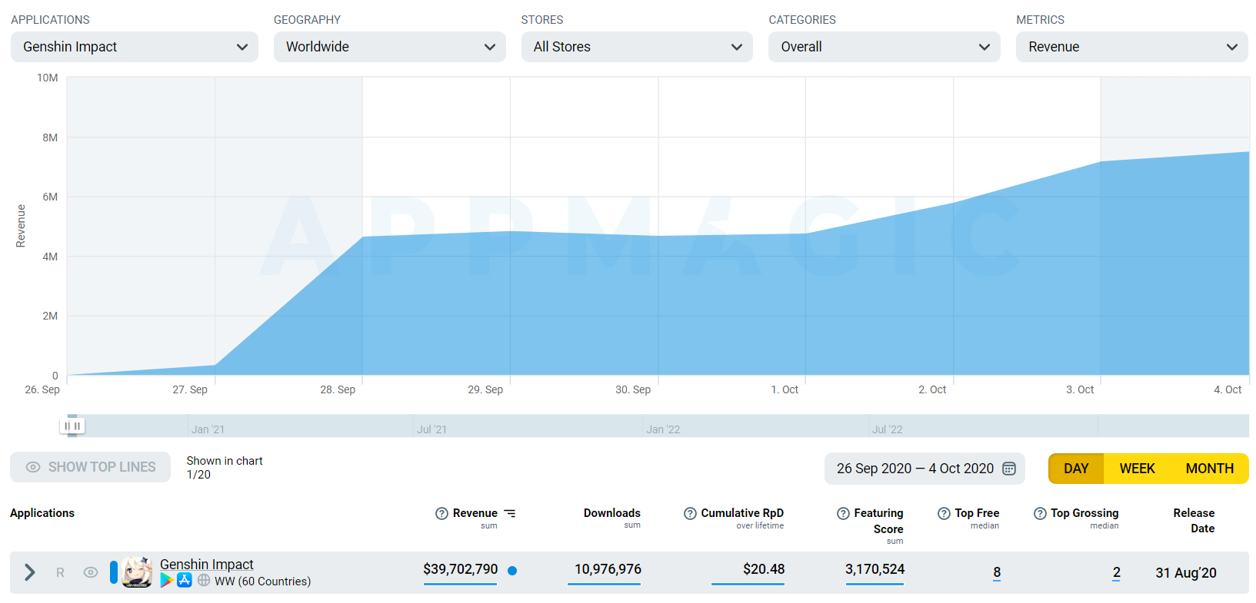
Task: Click the featuring score value 3,170,524
Action: coord(875,569)
